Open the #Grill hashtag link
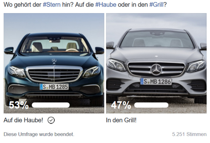 [157, 5]
